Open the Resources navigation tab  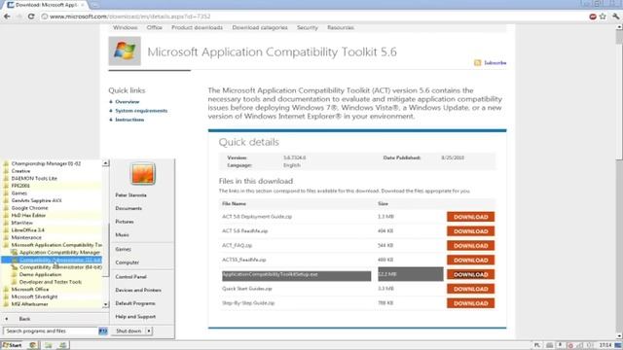pyautogui.click(x=341, y=28)
